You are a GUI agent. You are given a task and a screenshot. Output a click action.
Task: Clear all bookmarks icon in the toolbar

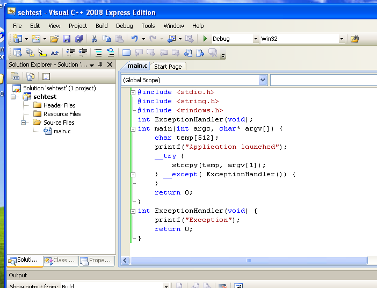[213, 53]
